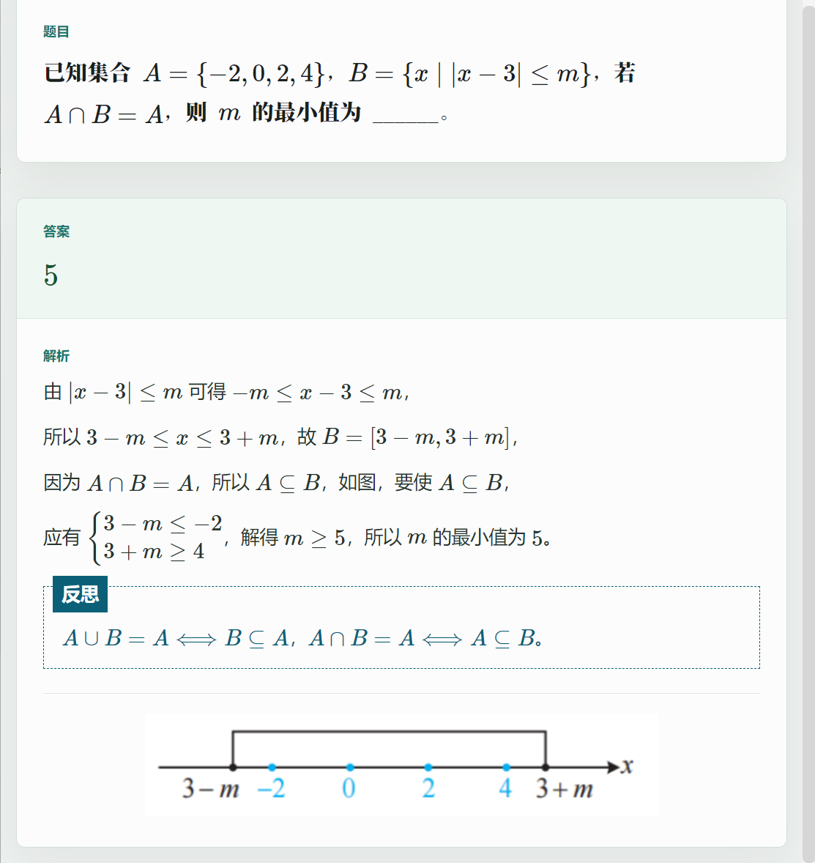Click the inequality system with brace
Image resolution: width=815 pixels, height=863 pixels.
click(156, 537)
